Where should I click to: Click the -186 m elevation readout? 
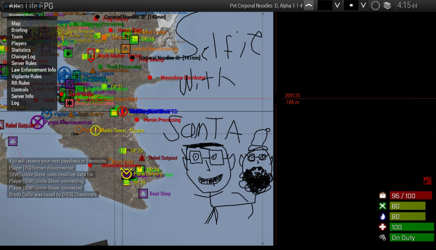(x=292, y=102)
